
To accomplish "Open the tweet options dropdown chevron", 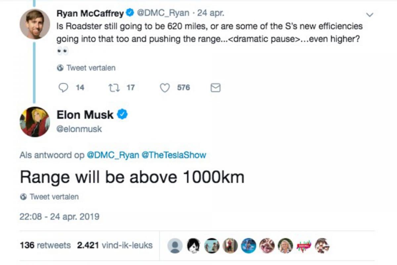I will (370, 15).
